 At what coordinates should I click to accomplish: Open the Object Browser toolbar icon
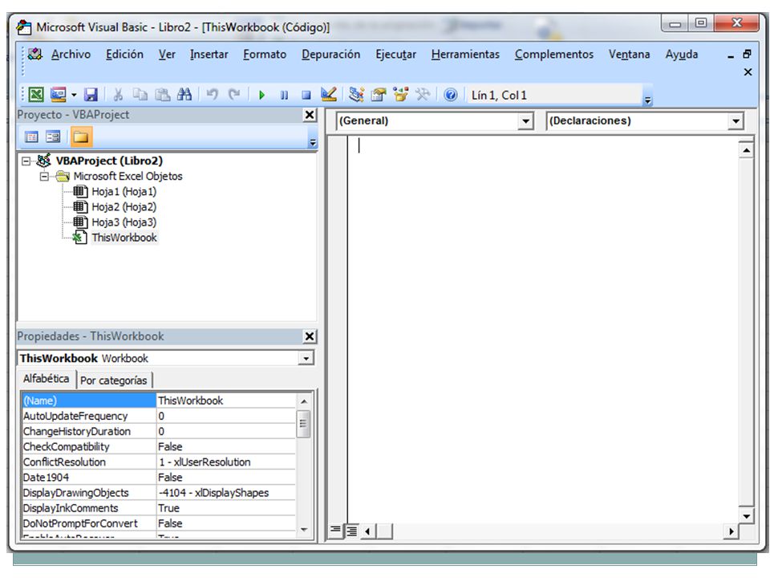(x=401, y=95)
